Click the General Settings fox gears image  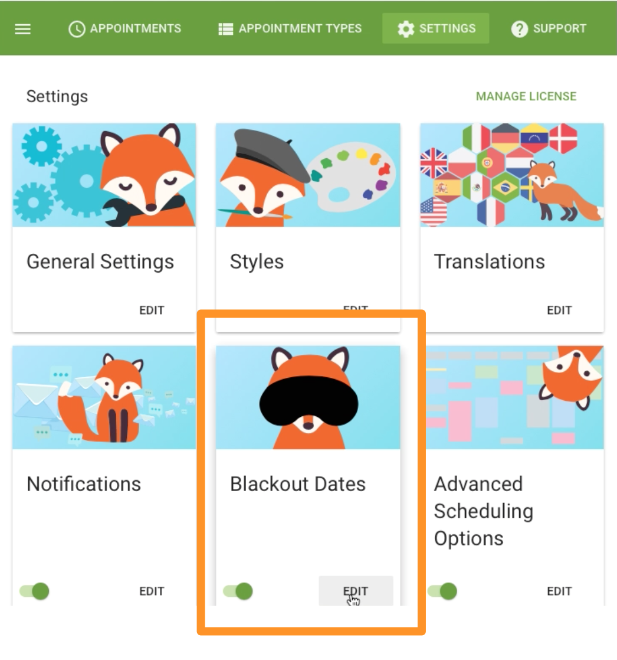pyautogui.click(x=104, y=175)
